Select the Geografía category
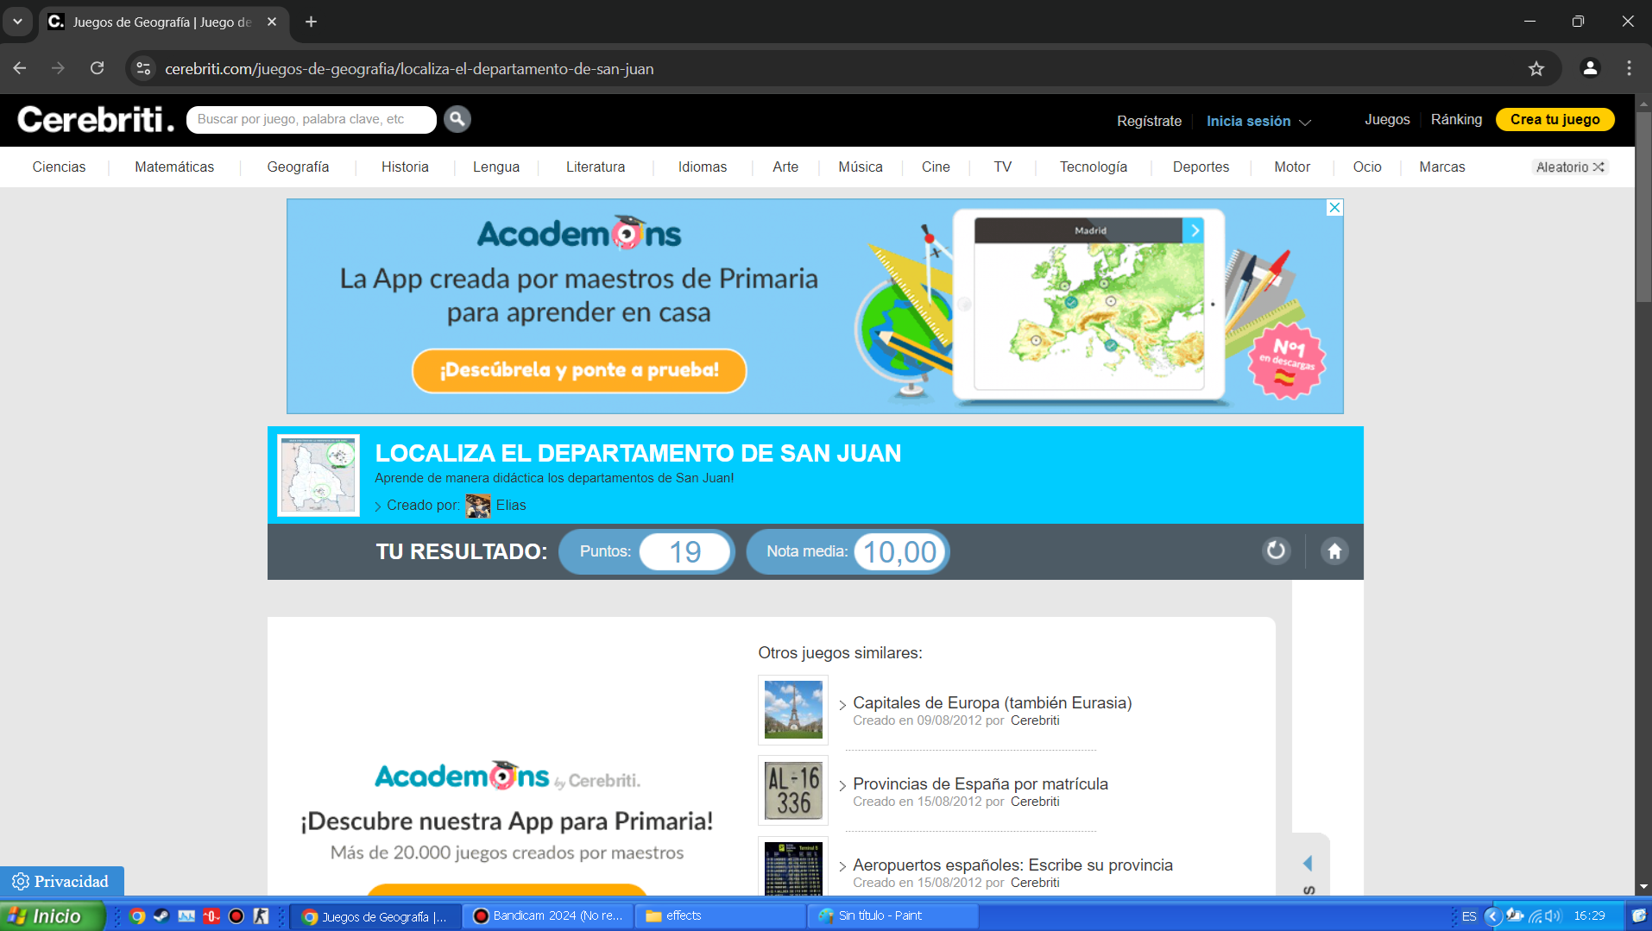 [x=298, y=167]
